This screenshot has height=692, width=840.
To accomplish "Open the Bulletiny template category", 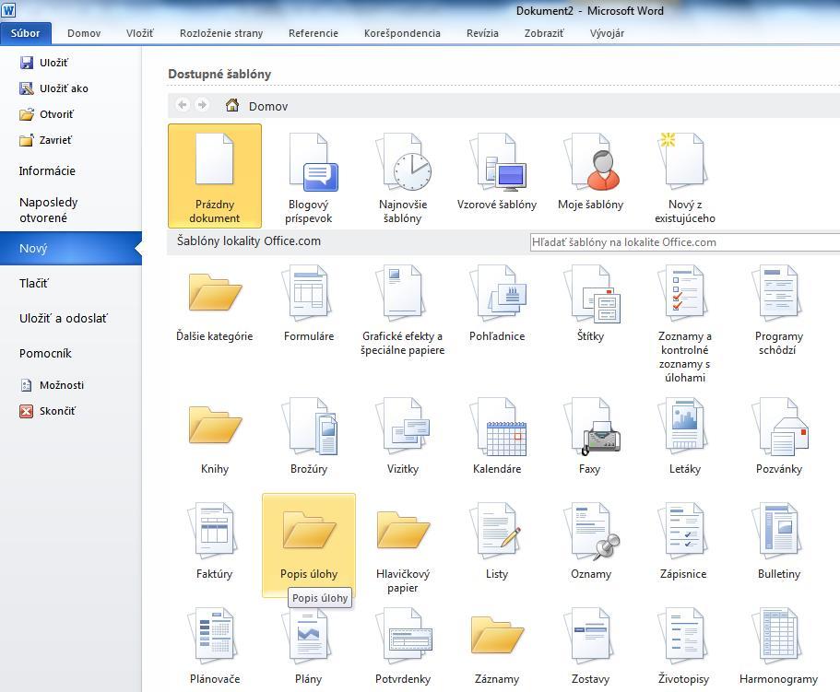I will (778, 542).
